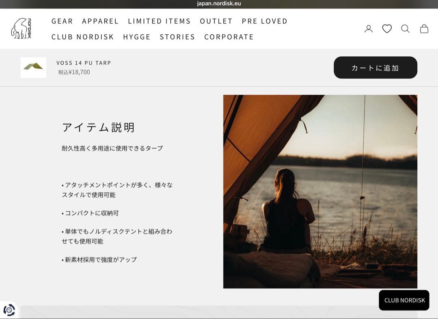Open the account user icon
This screenshot has width=438, height=319.
pyautogui.click(x=368, y=29)
